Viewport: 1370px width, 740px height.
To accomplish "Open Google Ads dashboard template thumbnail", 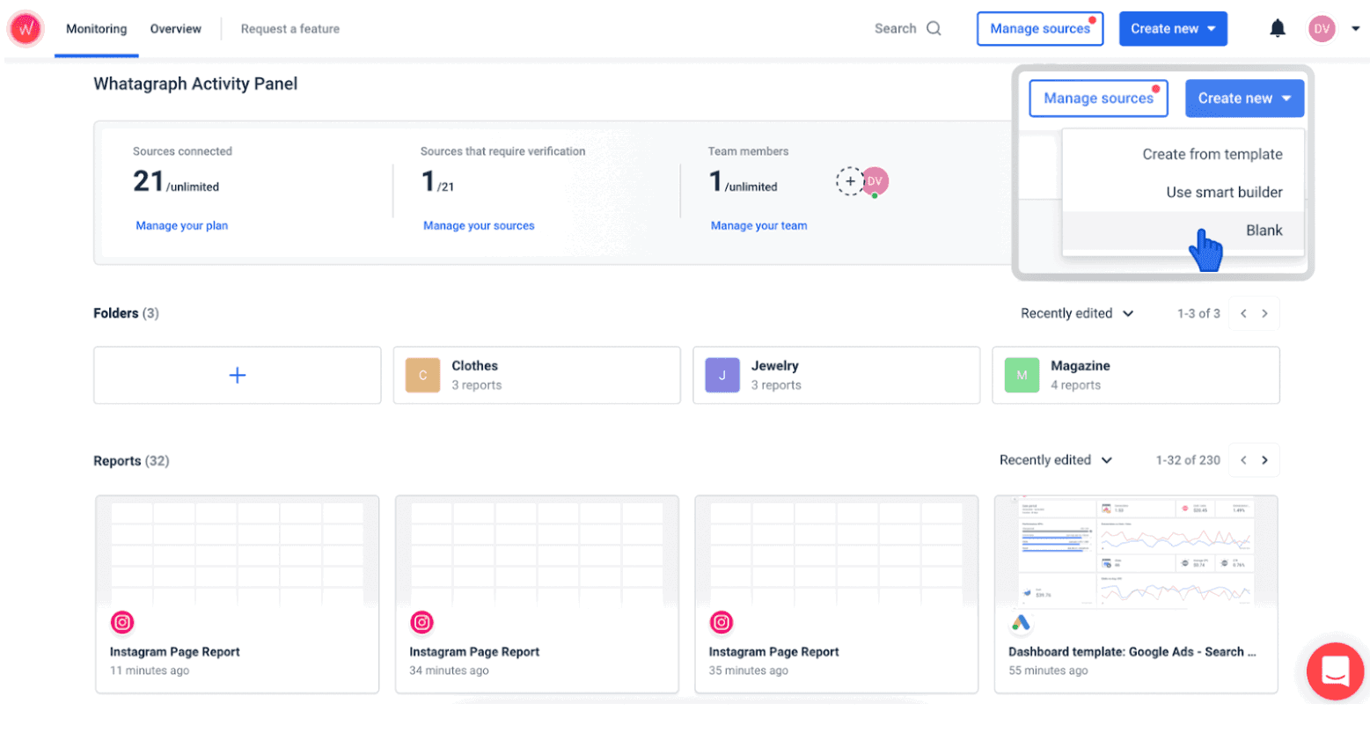I will click(x=1135, y=552).
